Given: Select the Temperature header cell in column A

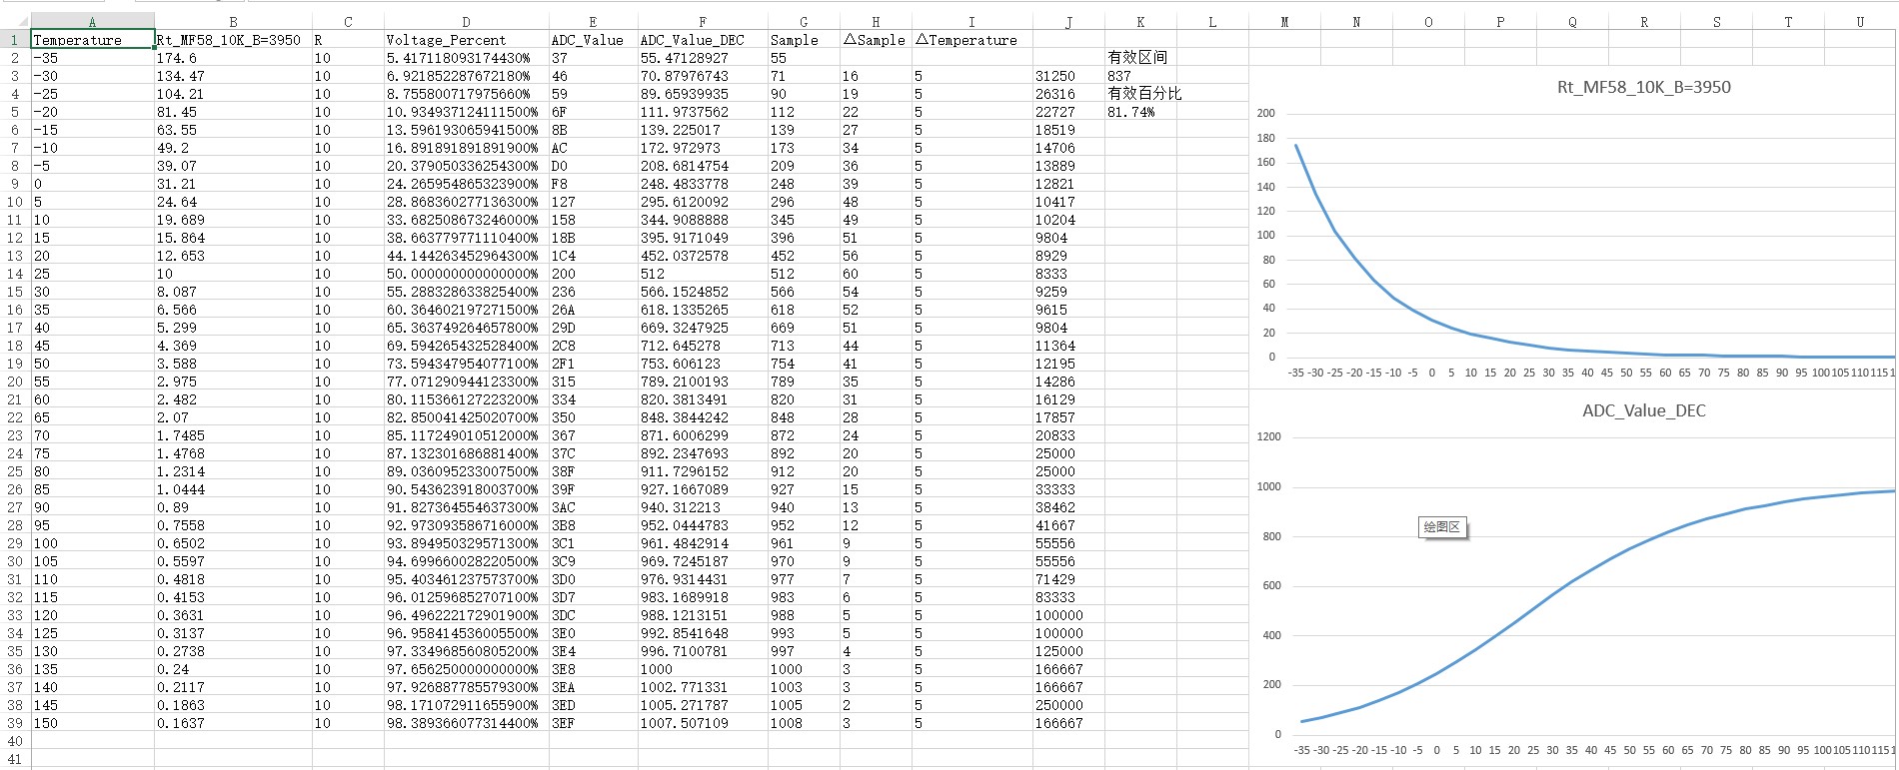Looking at the screenshot, I should click(x=93, y=40).
